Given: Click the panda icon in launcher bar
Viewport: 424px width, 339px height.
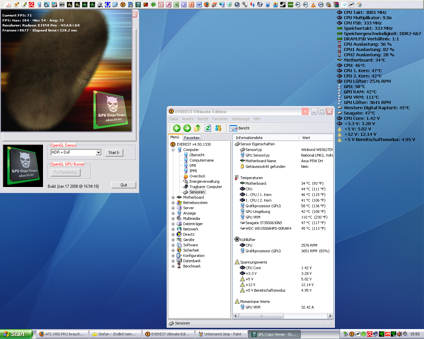Looking at the screenshot, I should coord(260,4).
